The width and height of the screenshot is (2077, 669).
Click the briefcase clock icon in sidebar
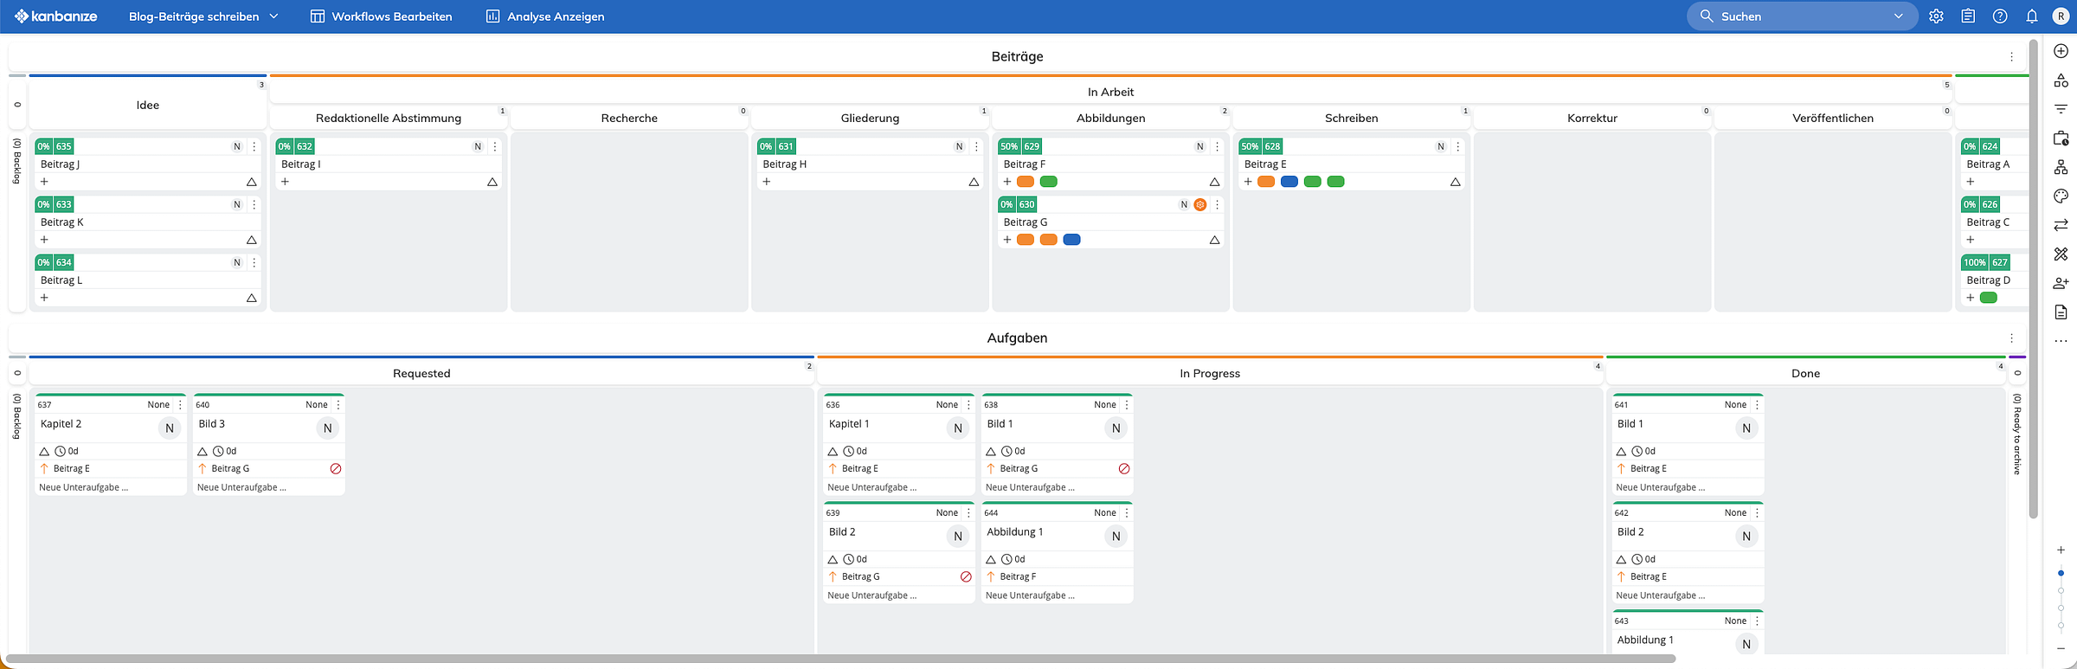point(2061,138)
